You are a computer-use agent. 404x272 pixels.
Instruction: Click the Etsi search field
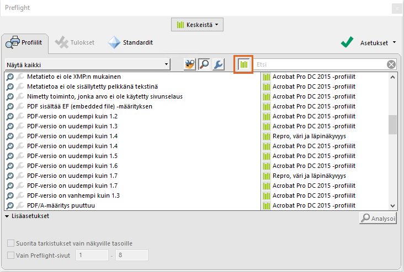point(320,64)
